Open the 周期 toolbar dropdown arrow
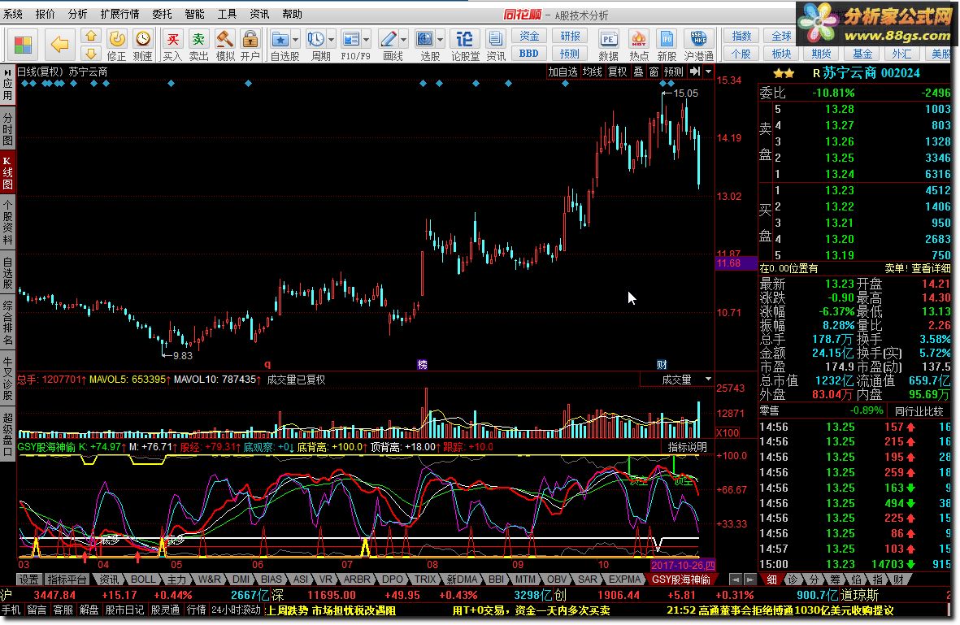 click(332, 40)
